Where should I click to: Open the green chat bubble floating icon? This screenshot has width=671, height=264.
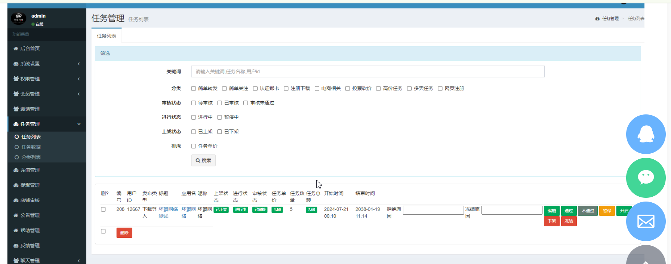point(646,178)
